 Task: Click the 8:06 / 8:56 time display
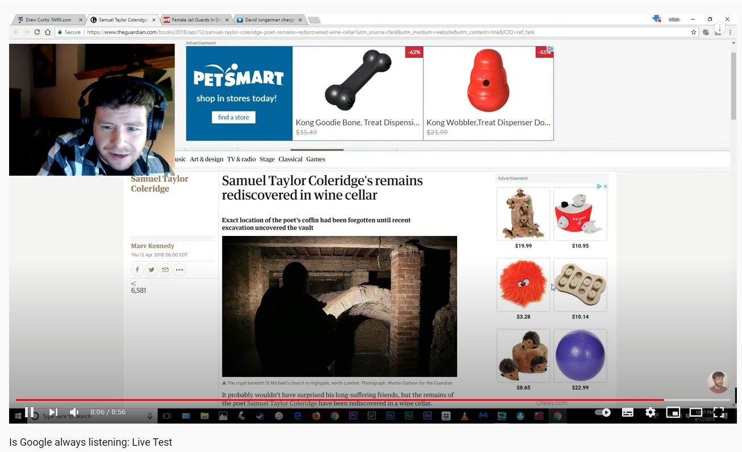click(108, 412)
